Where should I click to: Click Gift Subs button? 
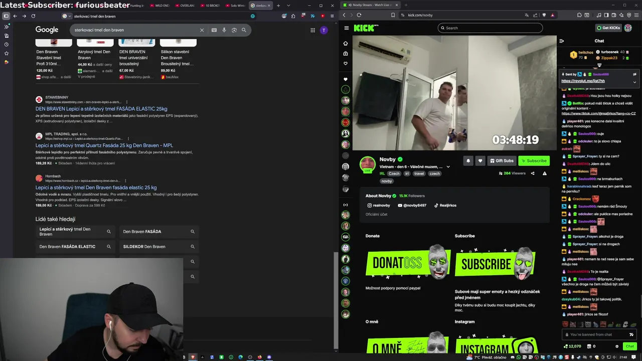pyautogui.click(x=502, y=160)
